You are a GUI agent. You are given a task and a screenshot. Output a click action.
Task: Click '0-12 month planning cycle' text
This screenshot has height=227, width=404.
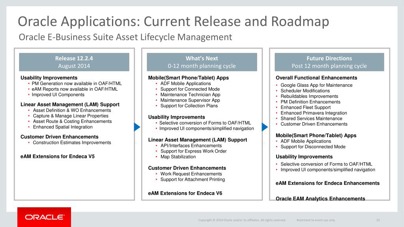click(202, 66)
